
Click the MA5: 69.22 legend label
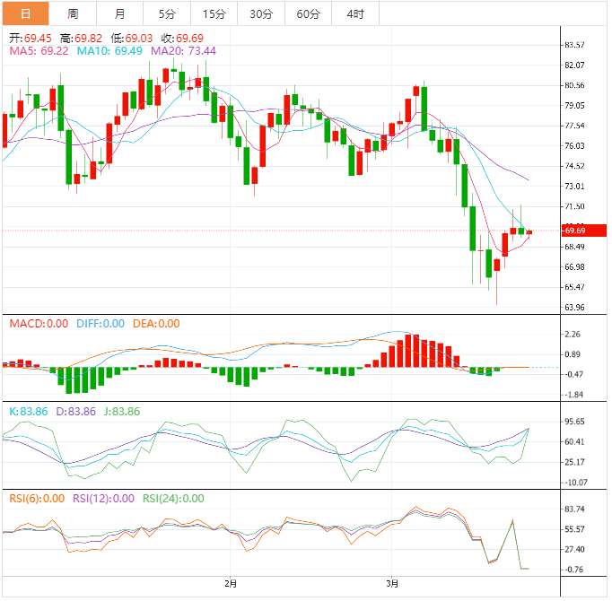39,51
